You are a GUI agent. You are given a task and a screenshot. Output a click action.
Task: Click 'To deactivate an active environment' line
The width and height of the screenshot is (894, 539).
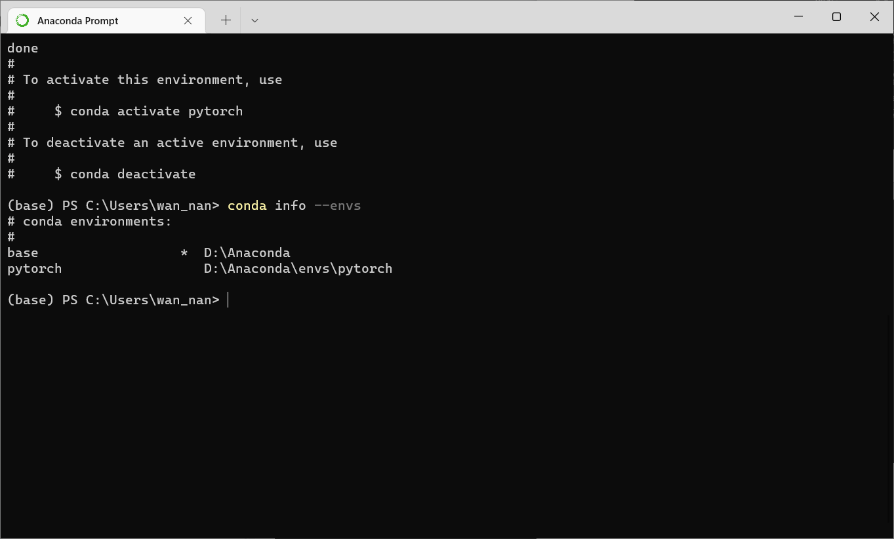173,142
